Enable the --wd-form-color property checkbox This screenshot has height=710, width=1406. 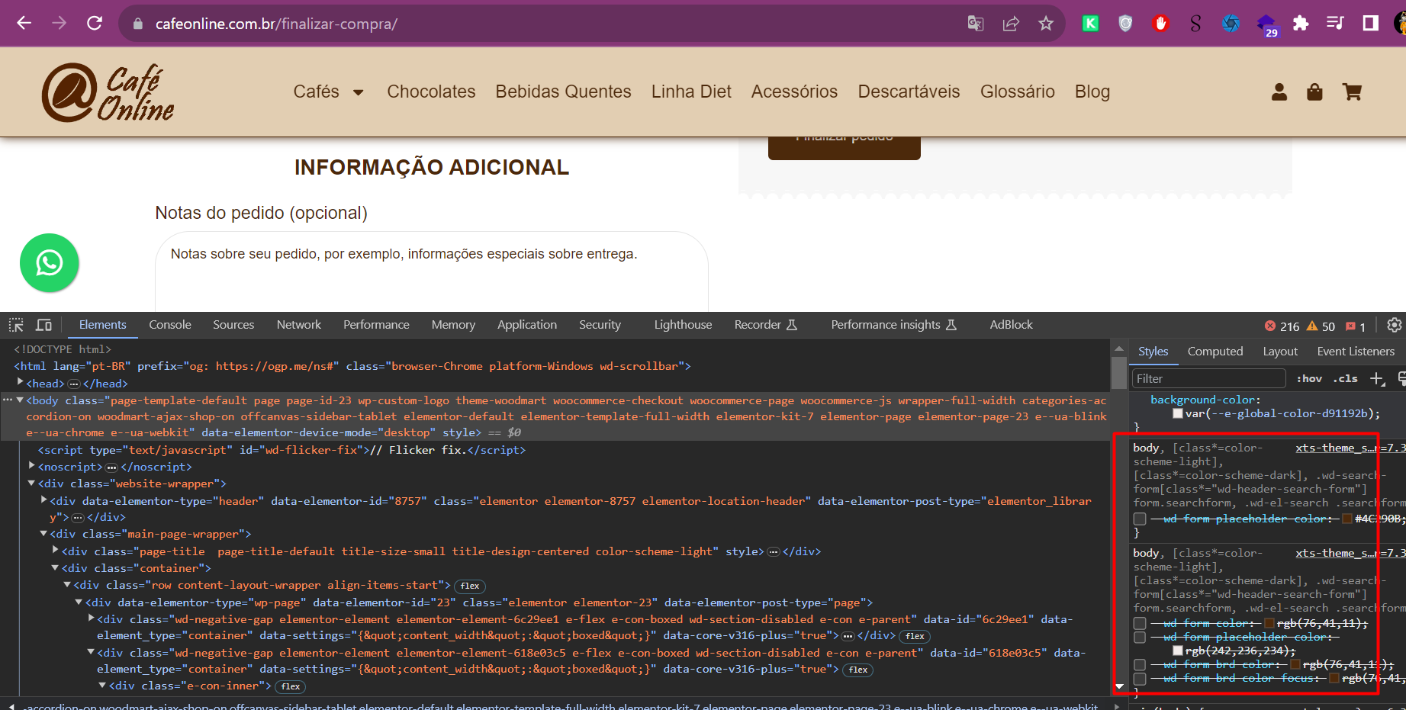tap(1140, 624)
